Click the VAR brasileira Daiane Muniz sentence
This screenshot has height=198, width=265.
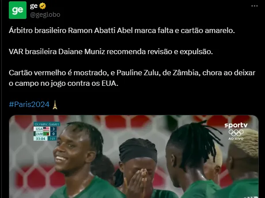pos(111,51)
